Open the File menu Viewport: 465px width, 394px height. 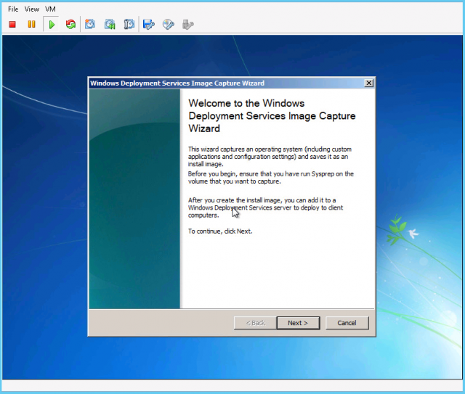point(13,9)
